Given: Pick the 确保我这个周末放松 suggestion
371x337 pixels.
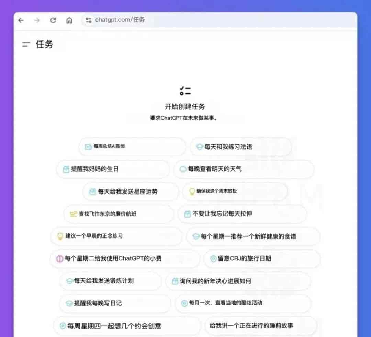Looking at the screenshot, I should (x=235, y=191).
